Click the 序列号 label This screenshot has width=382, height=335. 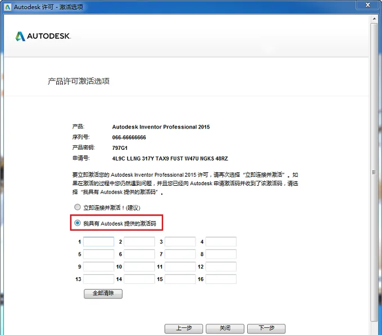click(81, 137)
